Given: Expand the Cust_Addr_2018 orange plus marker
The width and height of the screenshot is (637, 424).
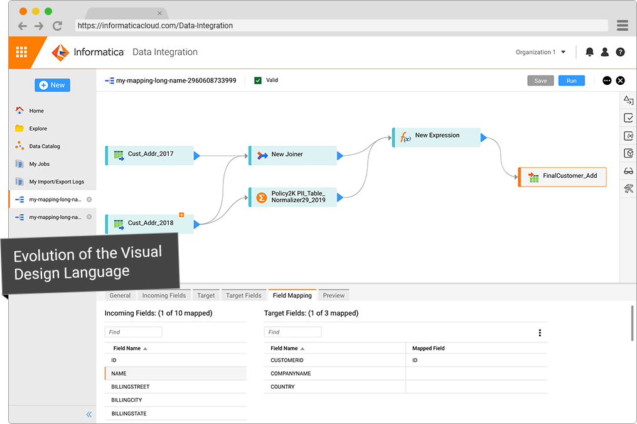Looking at the screenshot, I should pyautogui.click(x=182, y=215).
